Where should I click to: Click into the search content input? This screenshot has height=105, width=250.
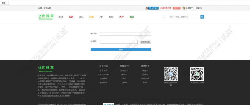point(187,17)
